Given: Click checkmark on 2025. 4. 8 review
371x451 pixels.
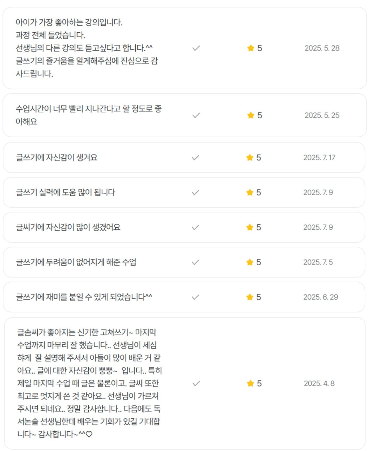Looking at the screenshot, I should [196, 384].
